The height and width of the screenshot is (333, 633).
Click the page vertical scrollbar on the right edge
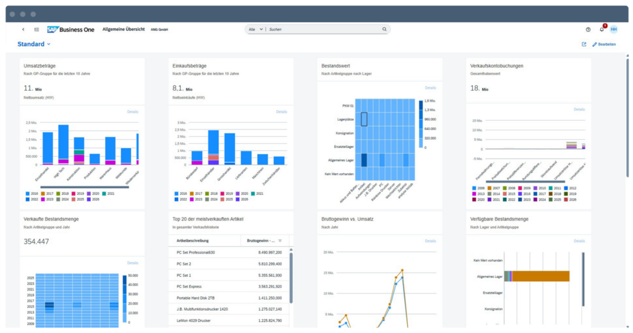coord(627,117)
